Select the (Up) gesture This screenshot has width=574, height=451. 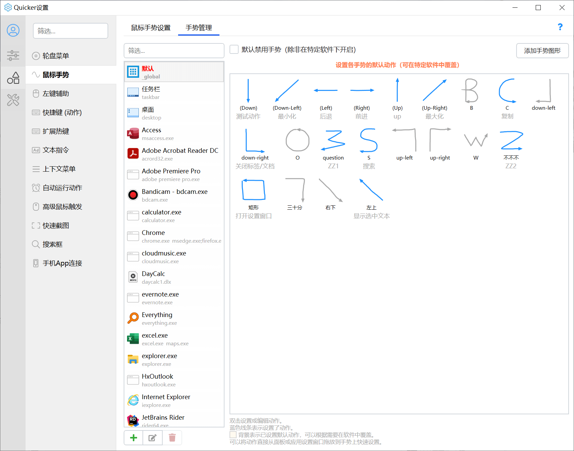pos(397,99)
